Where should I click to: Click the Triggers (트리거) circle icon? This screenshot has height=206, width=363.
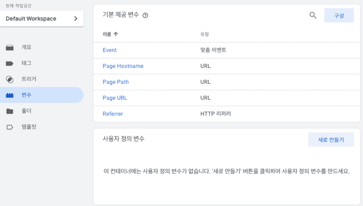click(x=10, y=79)
